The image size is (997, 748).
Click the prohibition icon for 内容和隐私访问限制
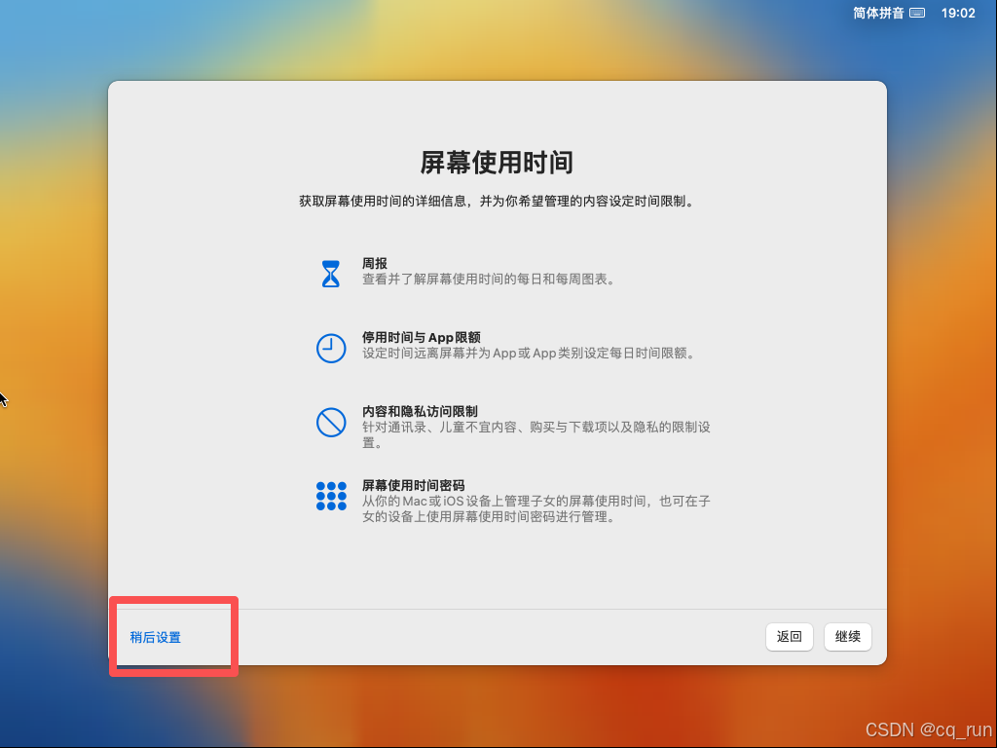point(331,423)
